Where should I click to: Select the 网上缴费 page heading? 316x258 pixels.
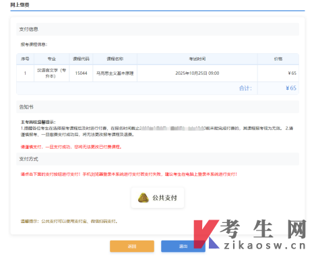click(20, 5)
